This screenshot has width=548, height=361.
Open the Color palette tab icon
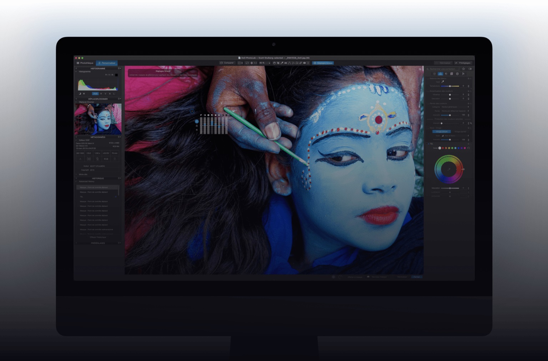440,74
